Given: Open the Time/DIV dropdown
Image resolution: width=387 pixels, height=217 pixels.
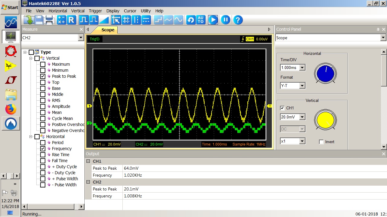Looking at the screenshot, I should 302,68.
